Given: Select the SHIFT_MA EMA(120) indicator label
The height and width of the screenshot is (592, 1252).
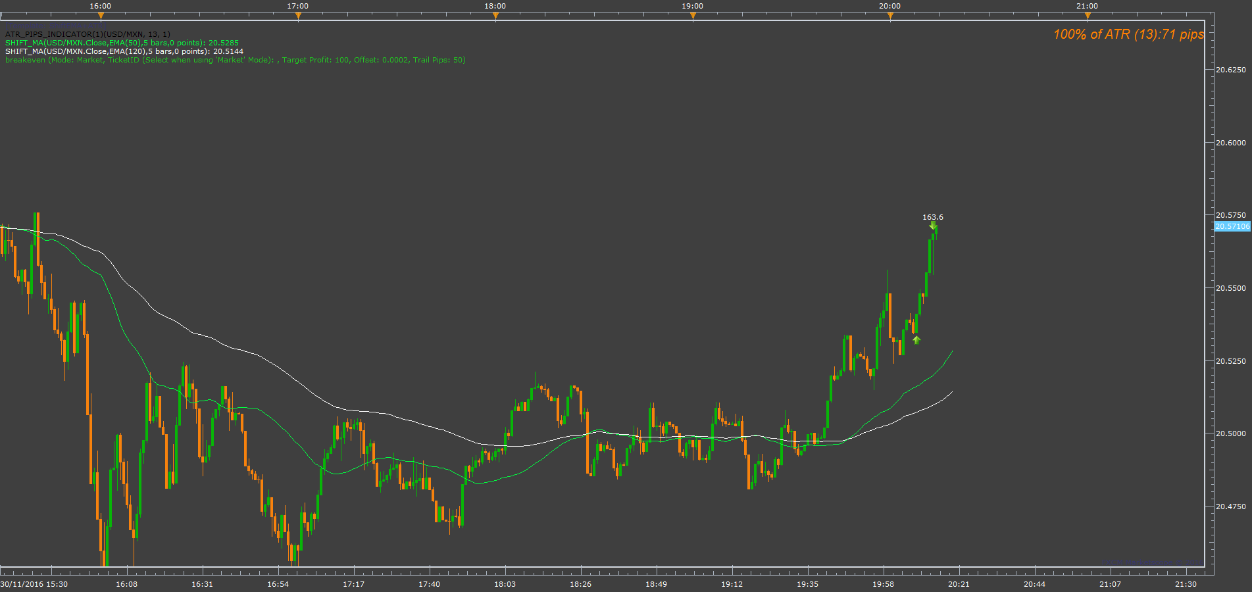Looking at the screenshot, I should click(124, 51).
